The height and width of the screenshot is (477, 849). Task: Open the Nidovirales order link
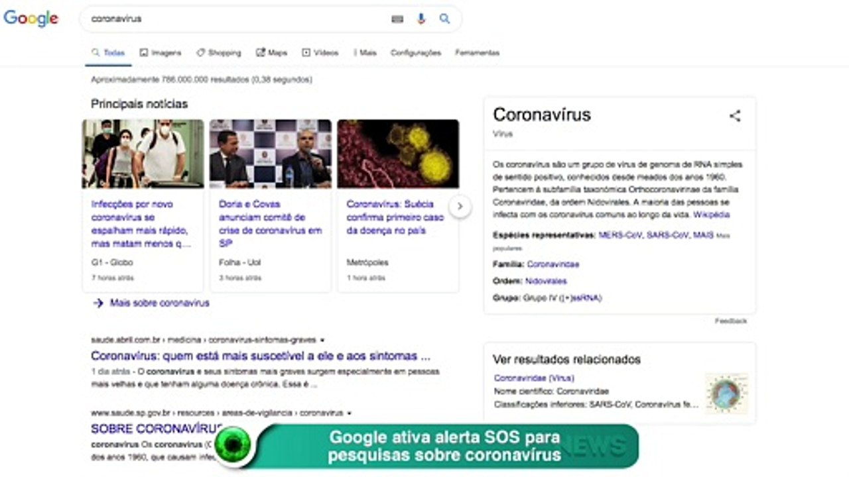546,282
